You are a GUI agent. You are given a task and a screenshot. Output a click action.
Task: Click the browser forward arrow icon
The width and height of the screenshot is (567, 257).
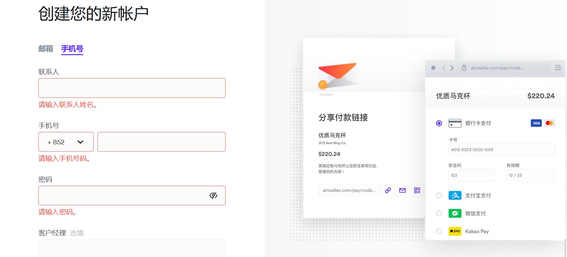(452, 68)
